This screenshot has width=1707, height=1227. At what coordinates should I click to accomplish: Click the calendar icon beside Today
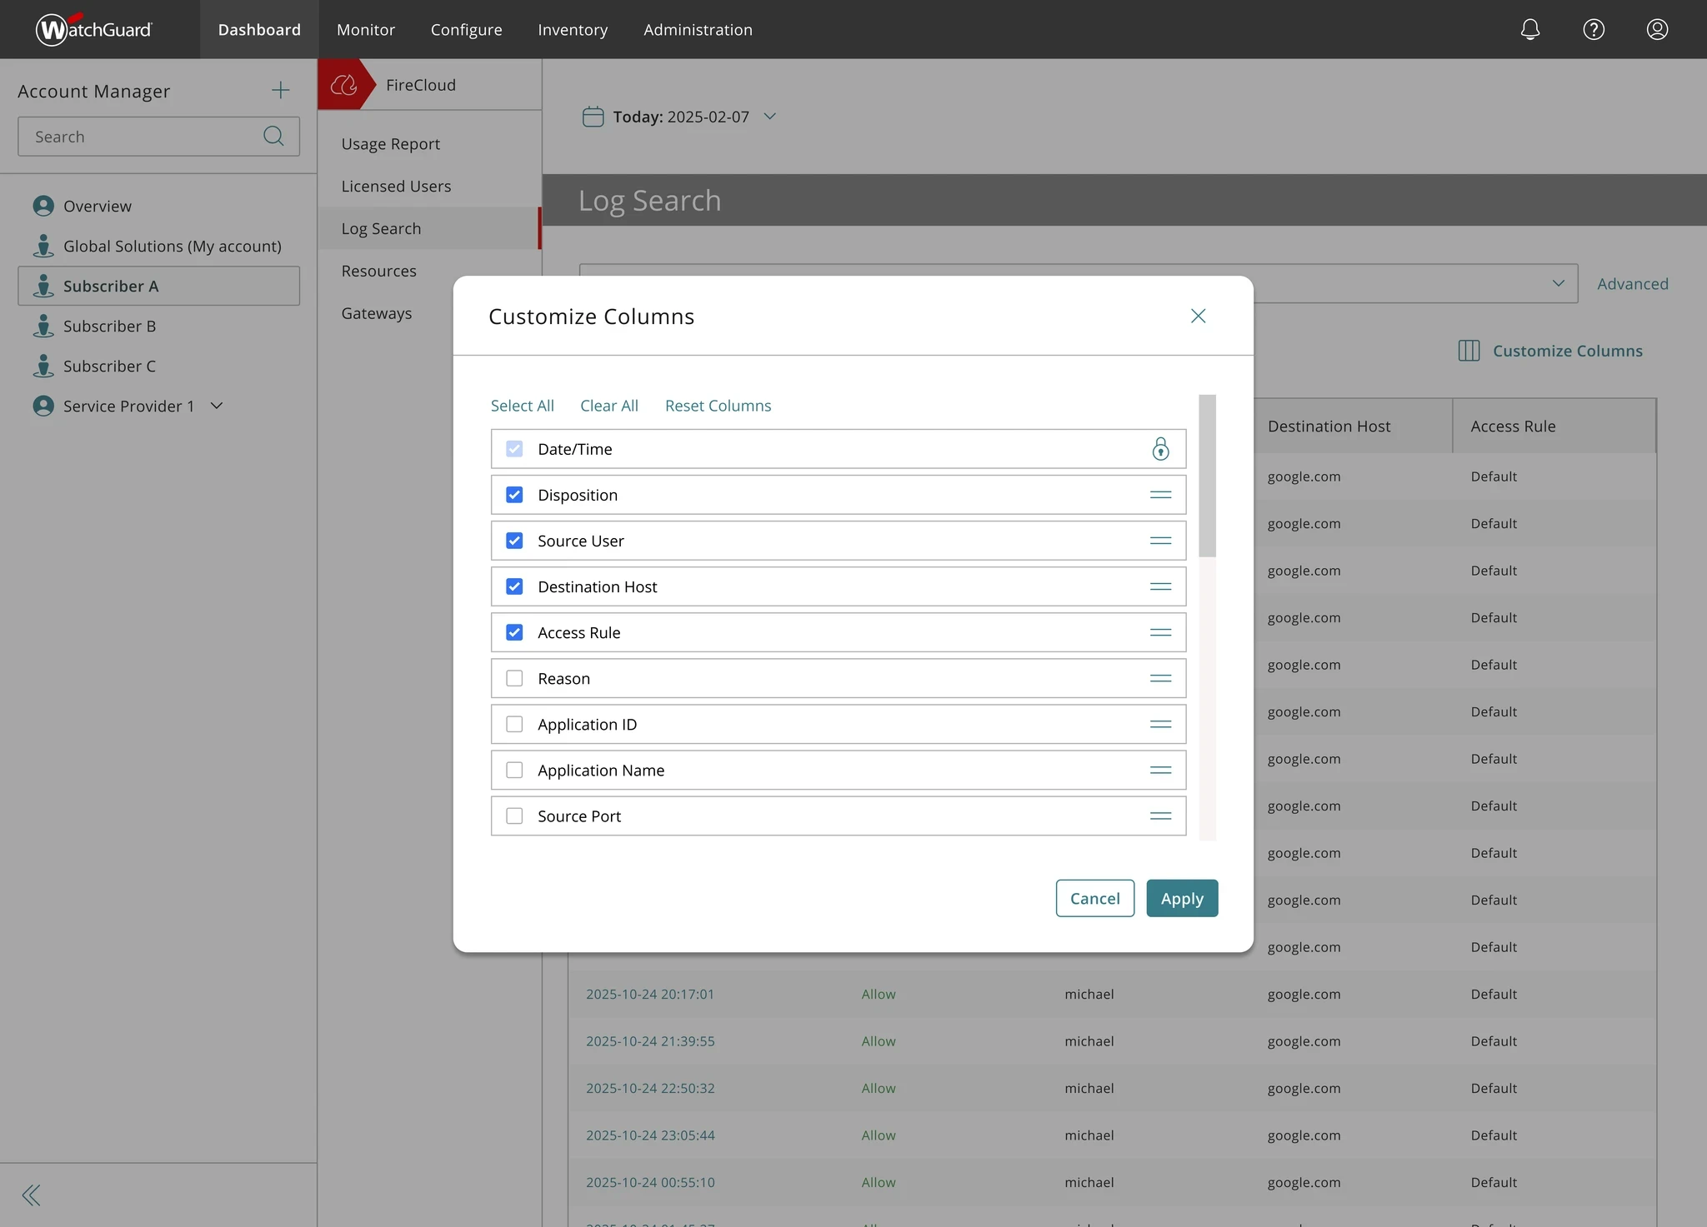tap(593, 116)
